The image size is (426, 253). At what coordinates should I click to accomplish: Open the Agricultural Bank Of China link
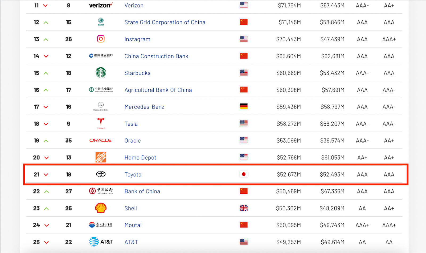[x=158, y=90]
